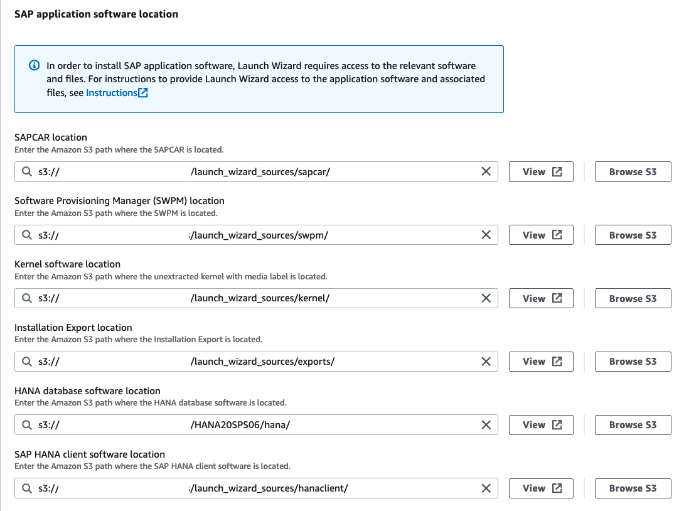Click the 'HANA database software location' label

coord(87,390)
